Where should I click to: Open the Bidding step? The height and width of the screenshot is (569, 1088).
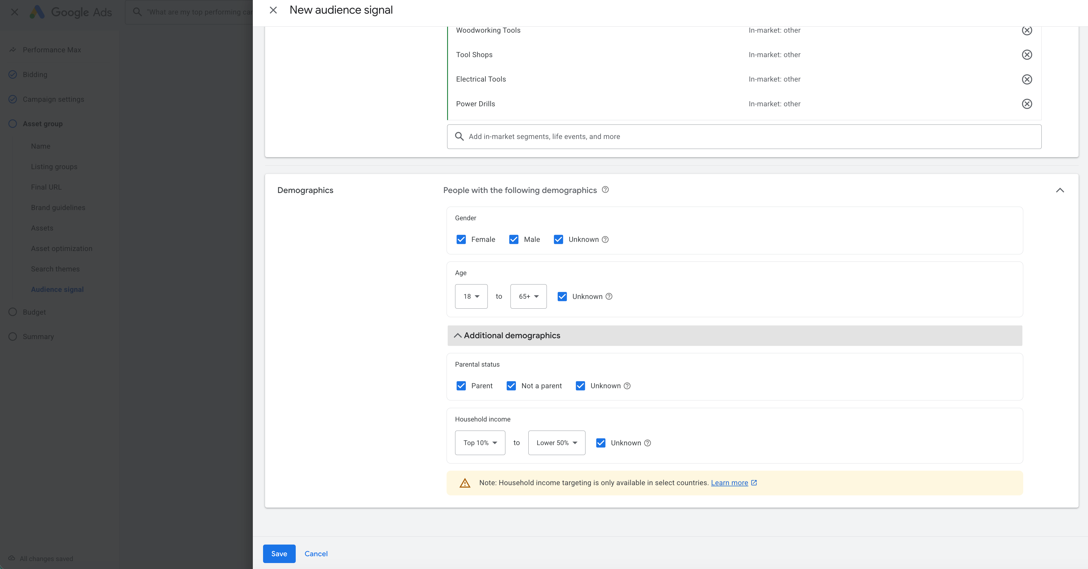point(35,74)
